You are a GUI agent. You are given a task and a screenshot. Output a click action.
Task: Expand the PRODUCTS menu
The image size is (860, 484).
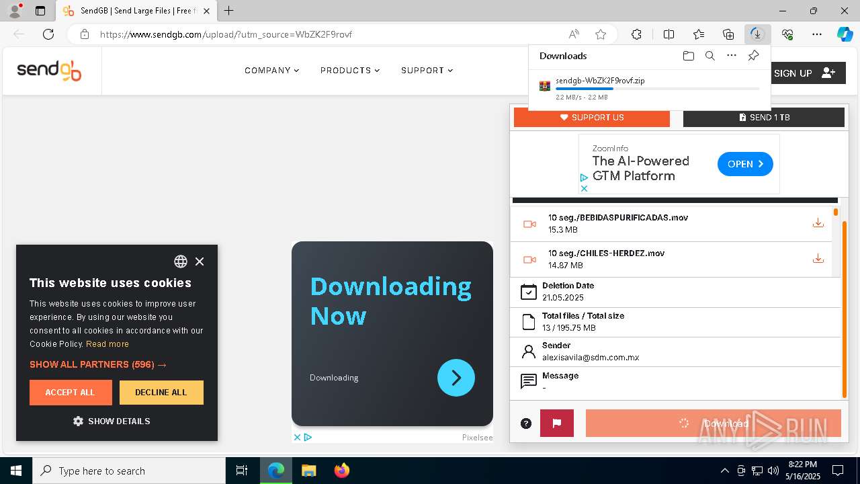pos(350,71)
